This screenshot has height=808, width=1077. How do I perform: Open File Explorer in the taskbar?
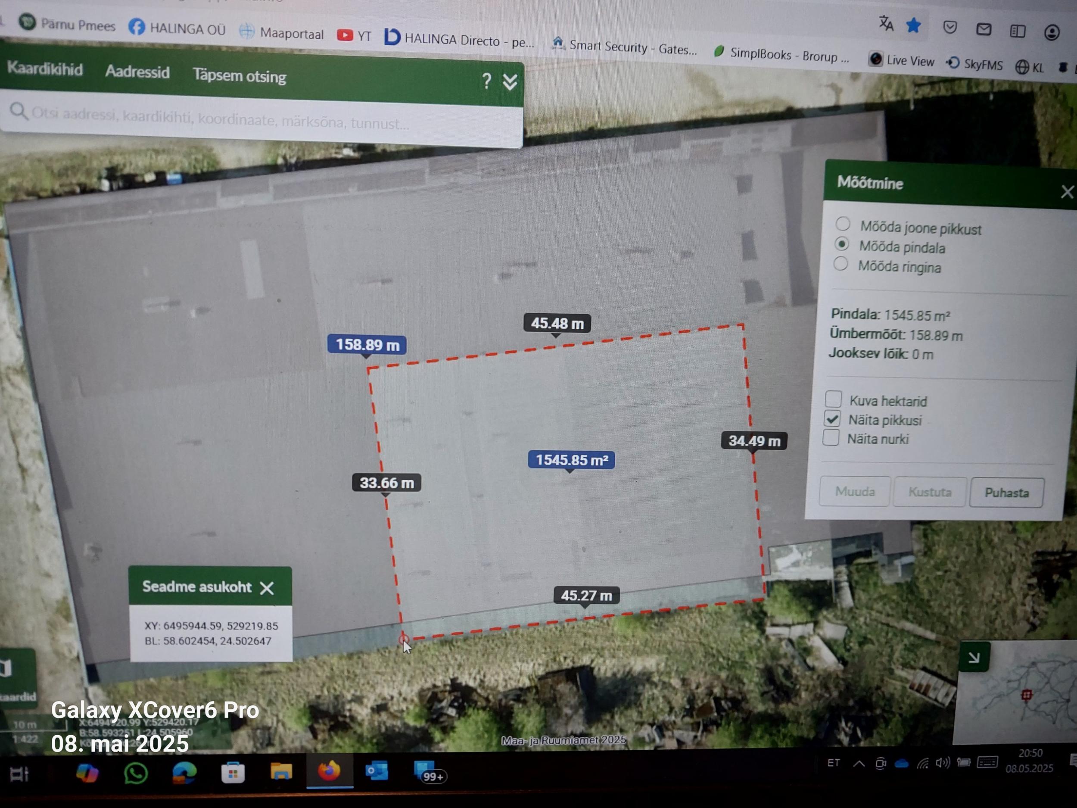tap(281, 772)
